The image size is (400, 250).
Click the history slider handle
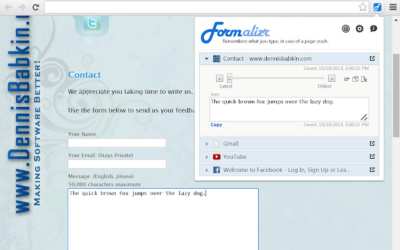tap(229, 78)
